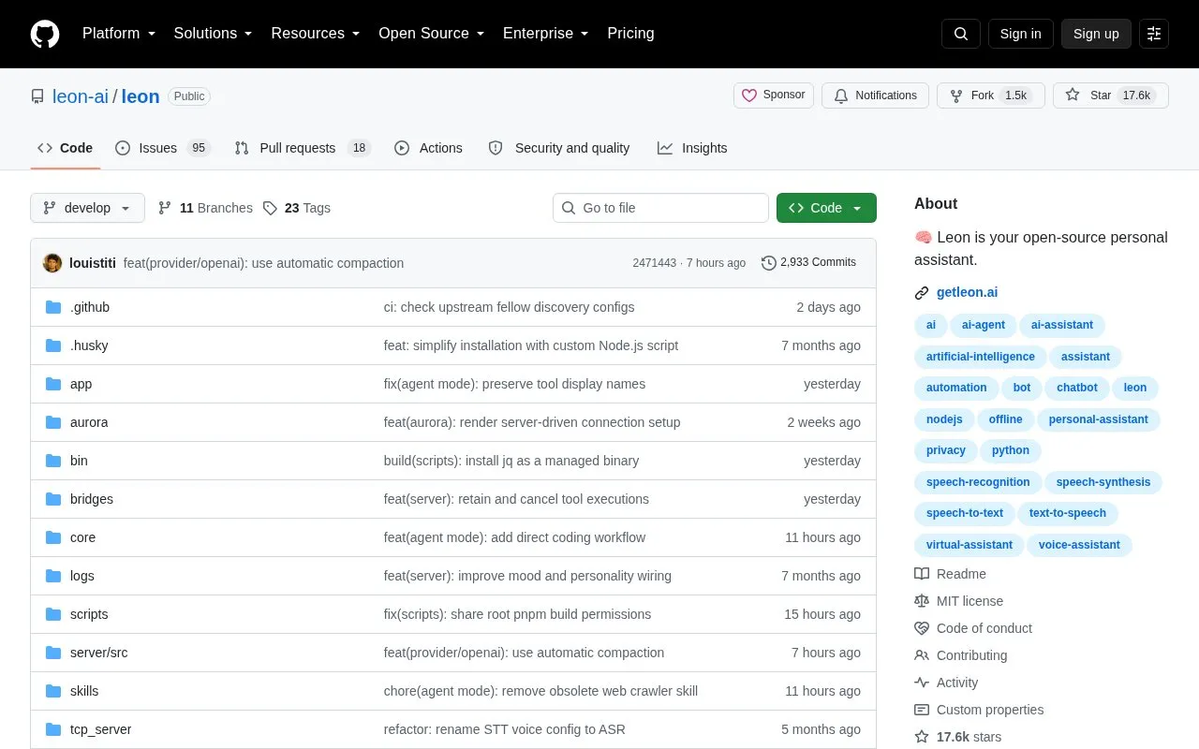This screenshot has width=1199, height=749.
Task: Open the Actions tab
Action: click(428, 148)
